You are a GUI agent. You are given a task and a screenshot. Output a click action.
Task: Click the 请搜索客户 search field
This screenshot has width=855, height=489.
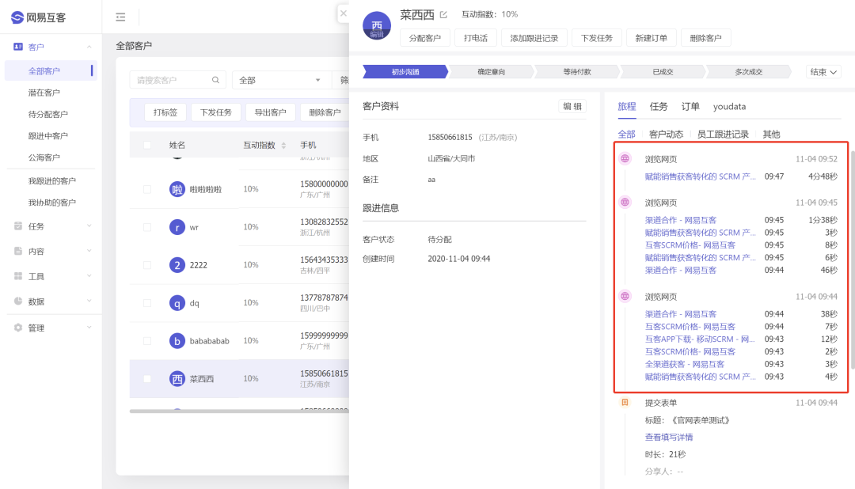[178, 80]
